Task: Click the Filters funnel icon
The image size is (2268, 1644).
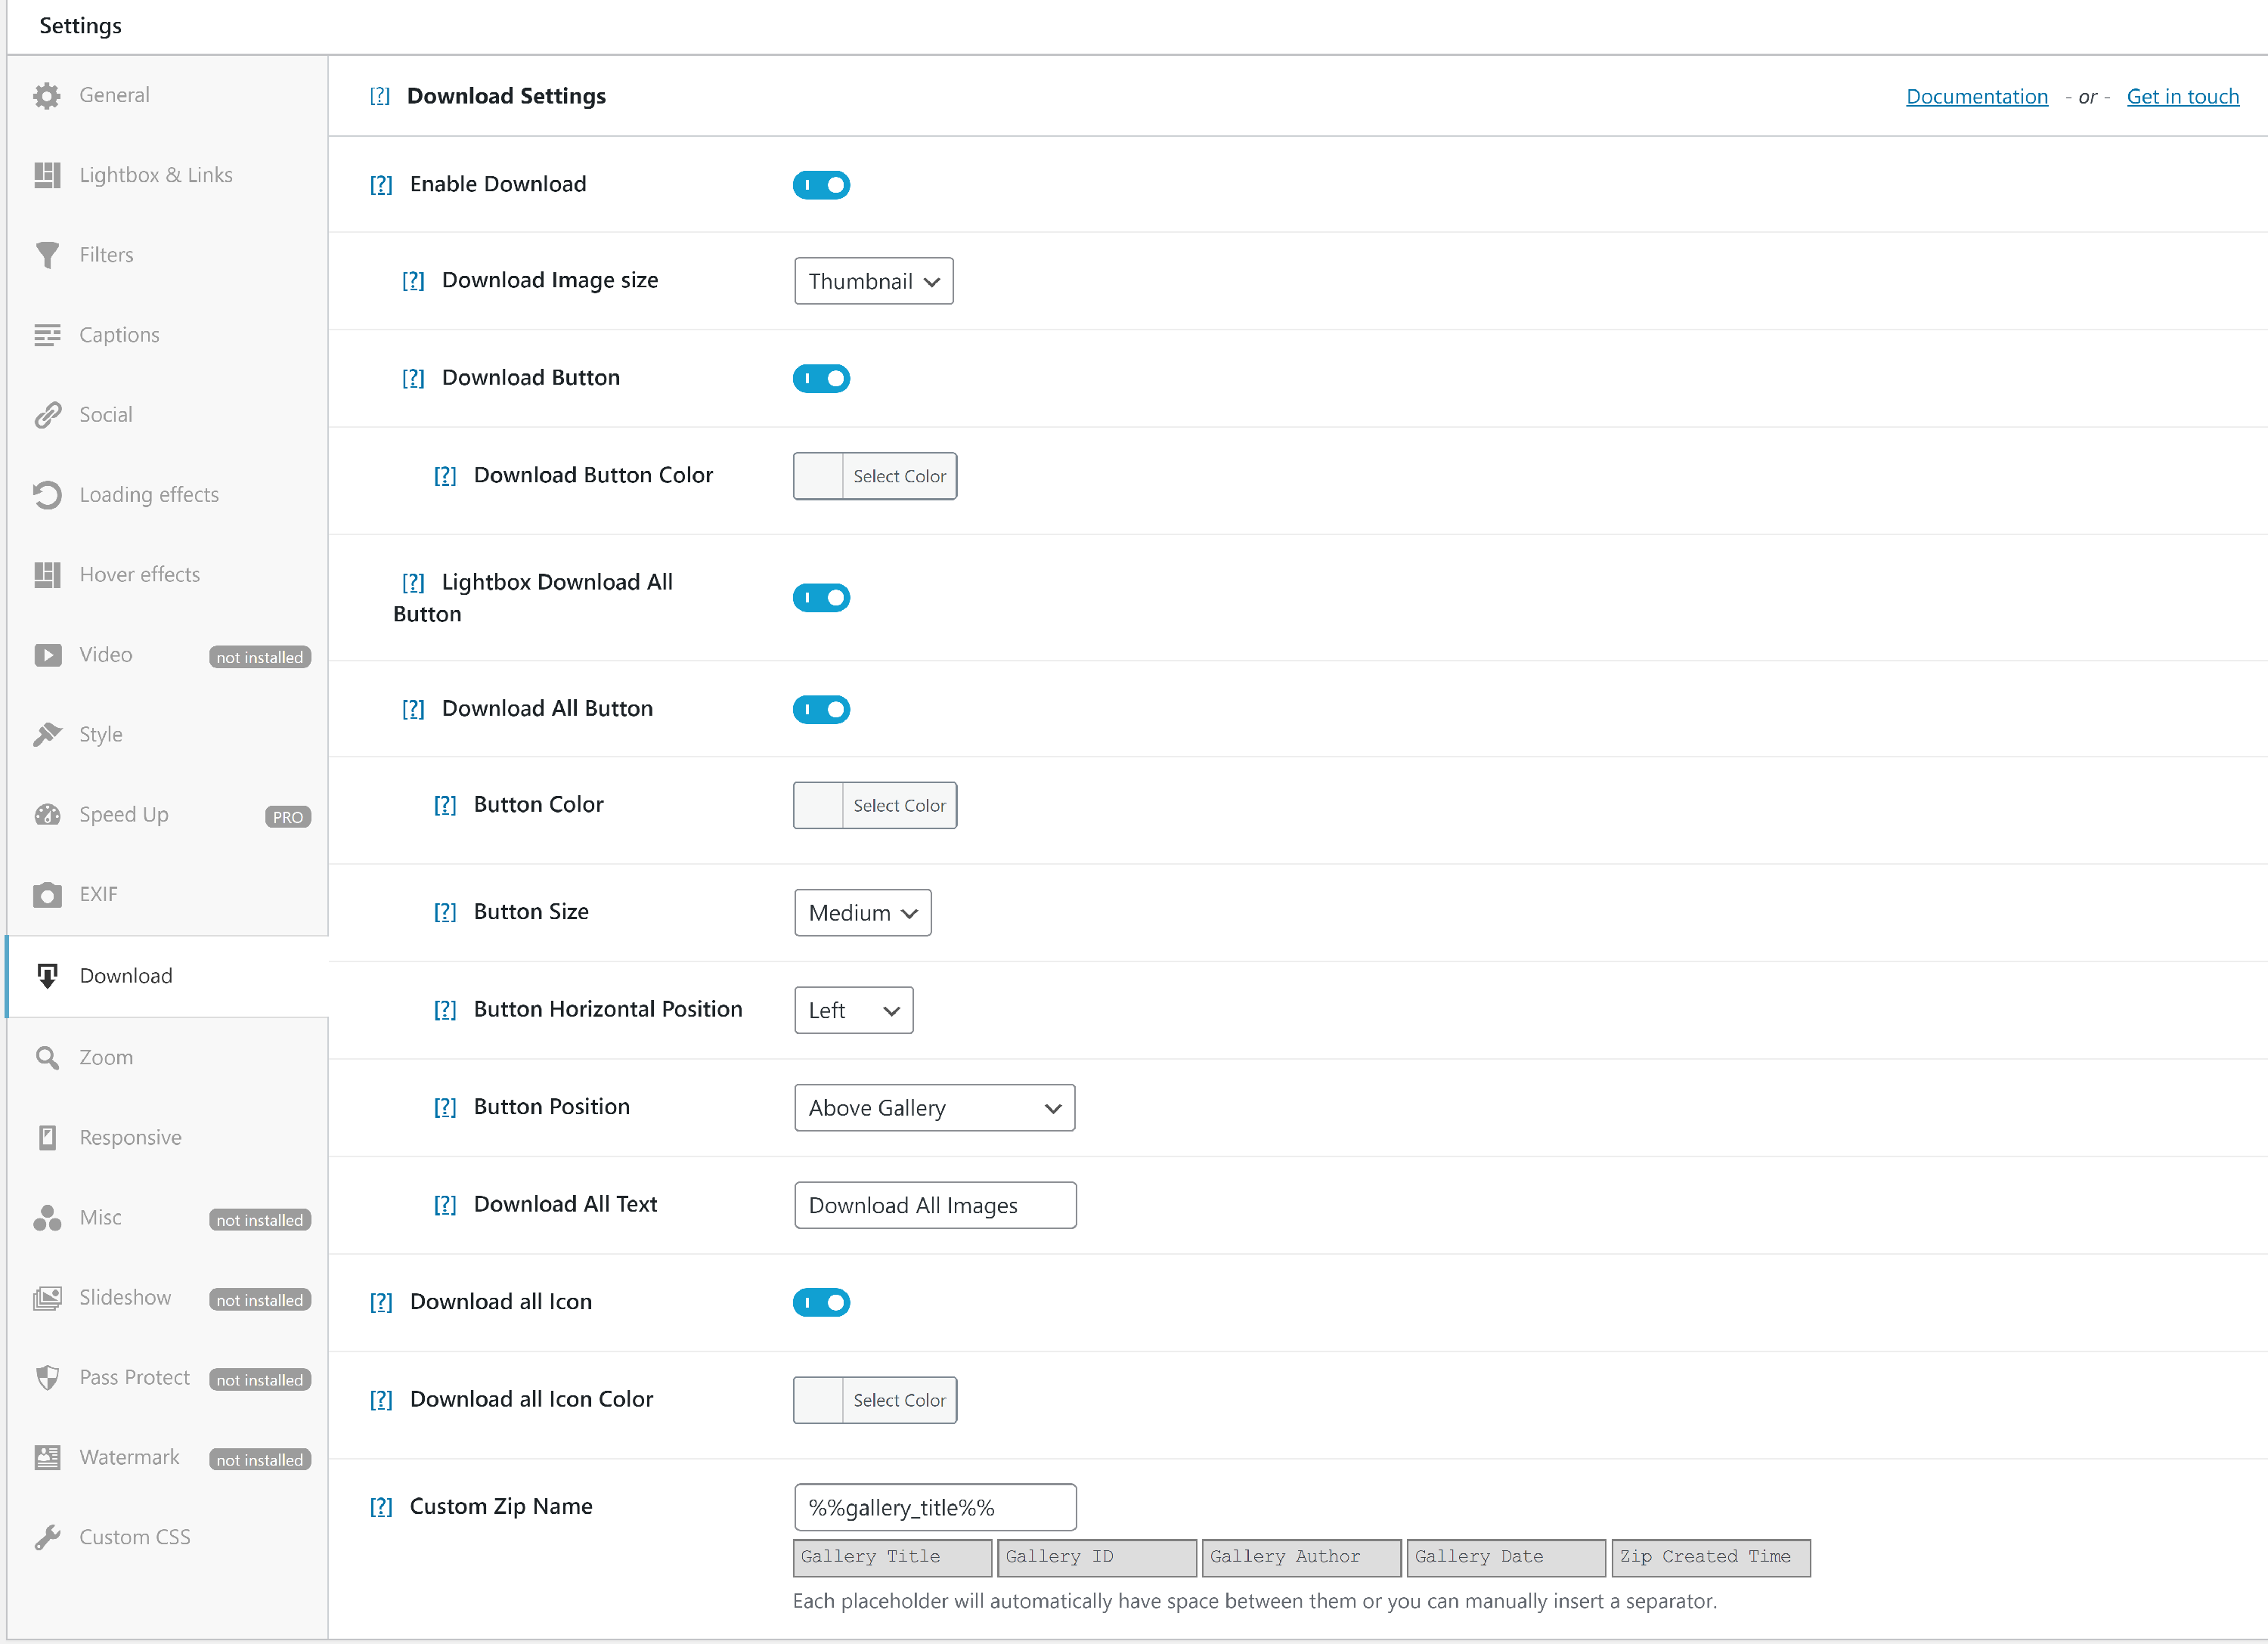Action: [47, 255]
